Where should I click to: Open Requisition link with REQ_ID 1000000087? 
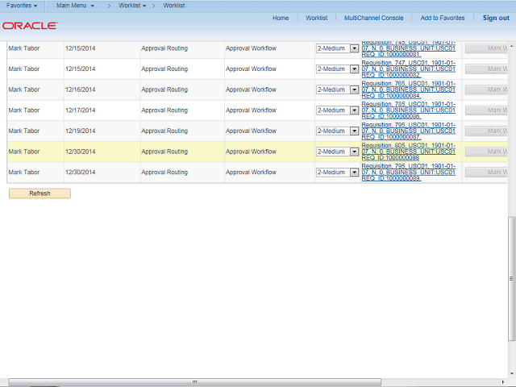point(409,131)
